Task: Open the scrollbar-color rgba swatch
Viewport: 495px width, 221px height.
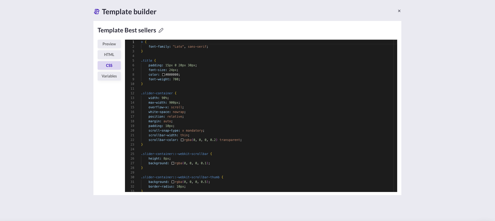Action: [x=182, y=140]
